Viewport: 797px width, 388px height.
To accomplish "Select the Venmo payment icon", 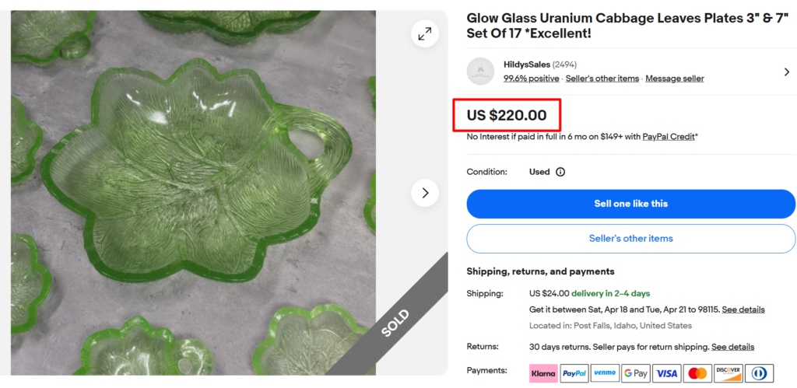I will [605, 373].
